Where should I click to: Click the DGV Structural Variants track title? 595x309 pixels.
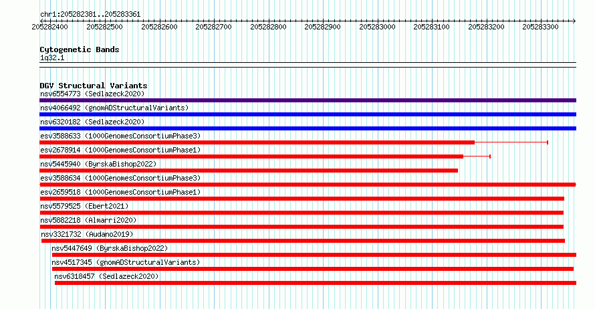(x=94, y=86)
